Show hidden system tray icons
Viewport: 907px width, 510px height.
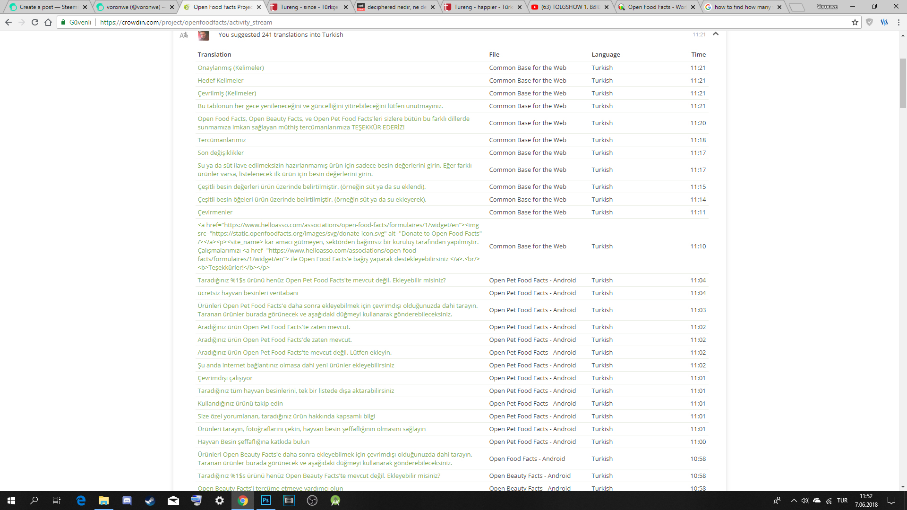(x=794, y=501)
